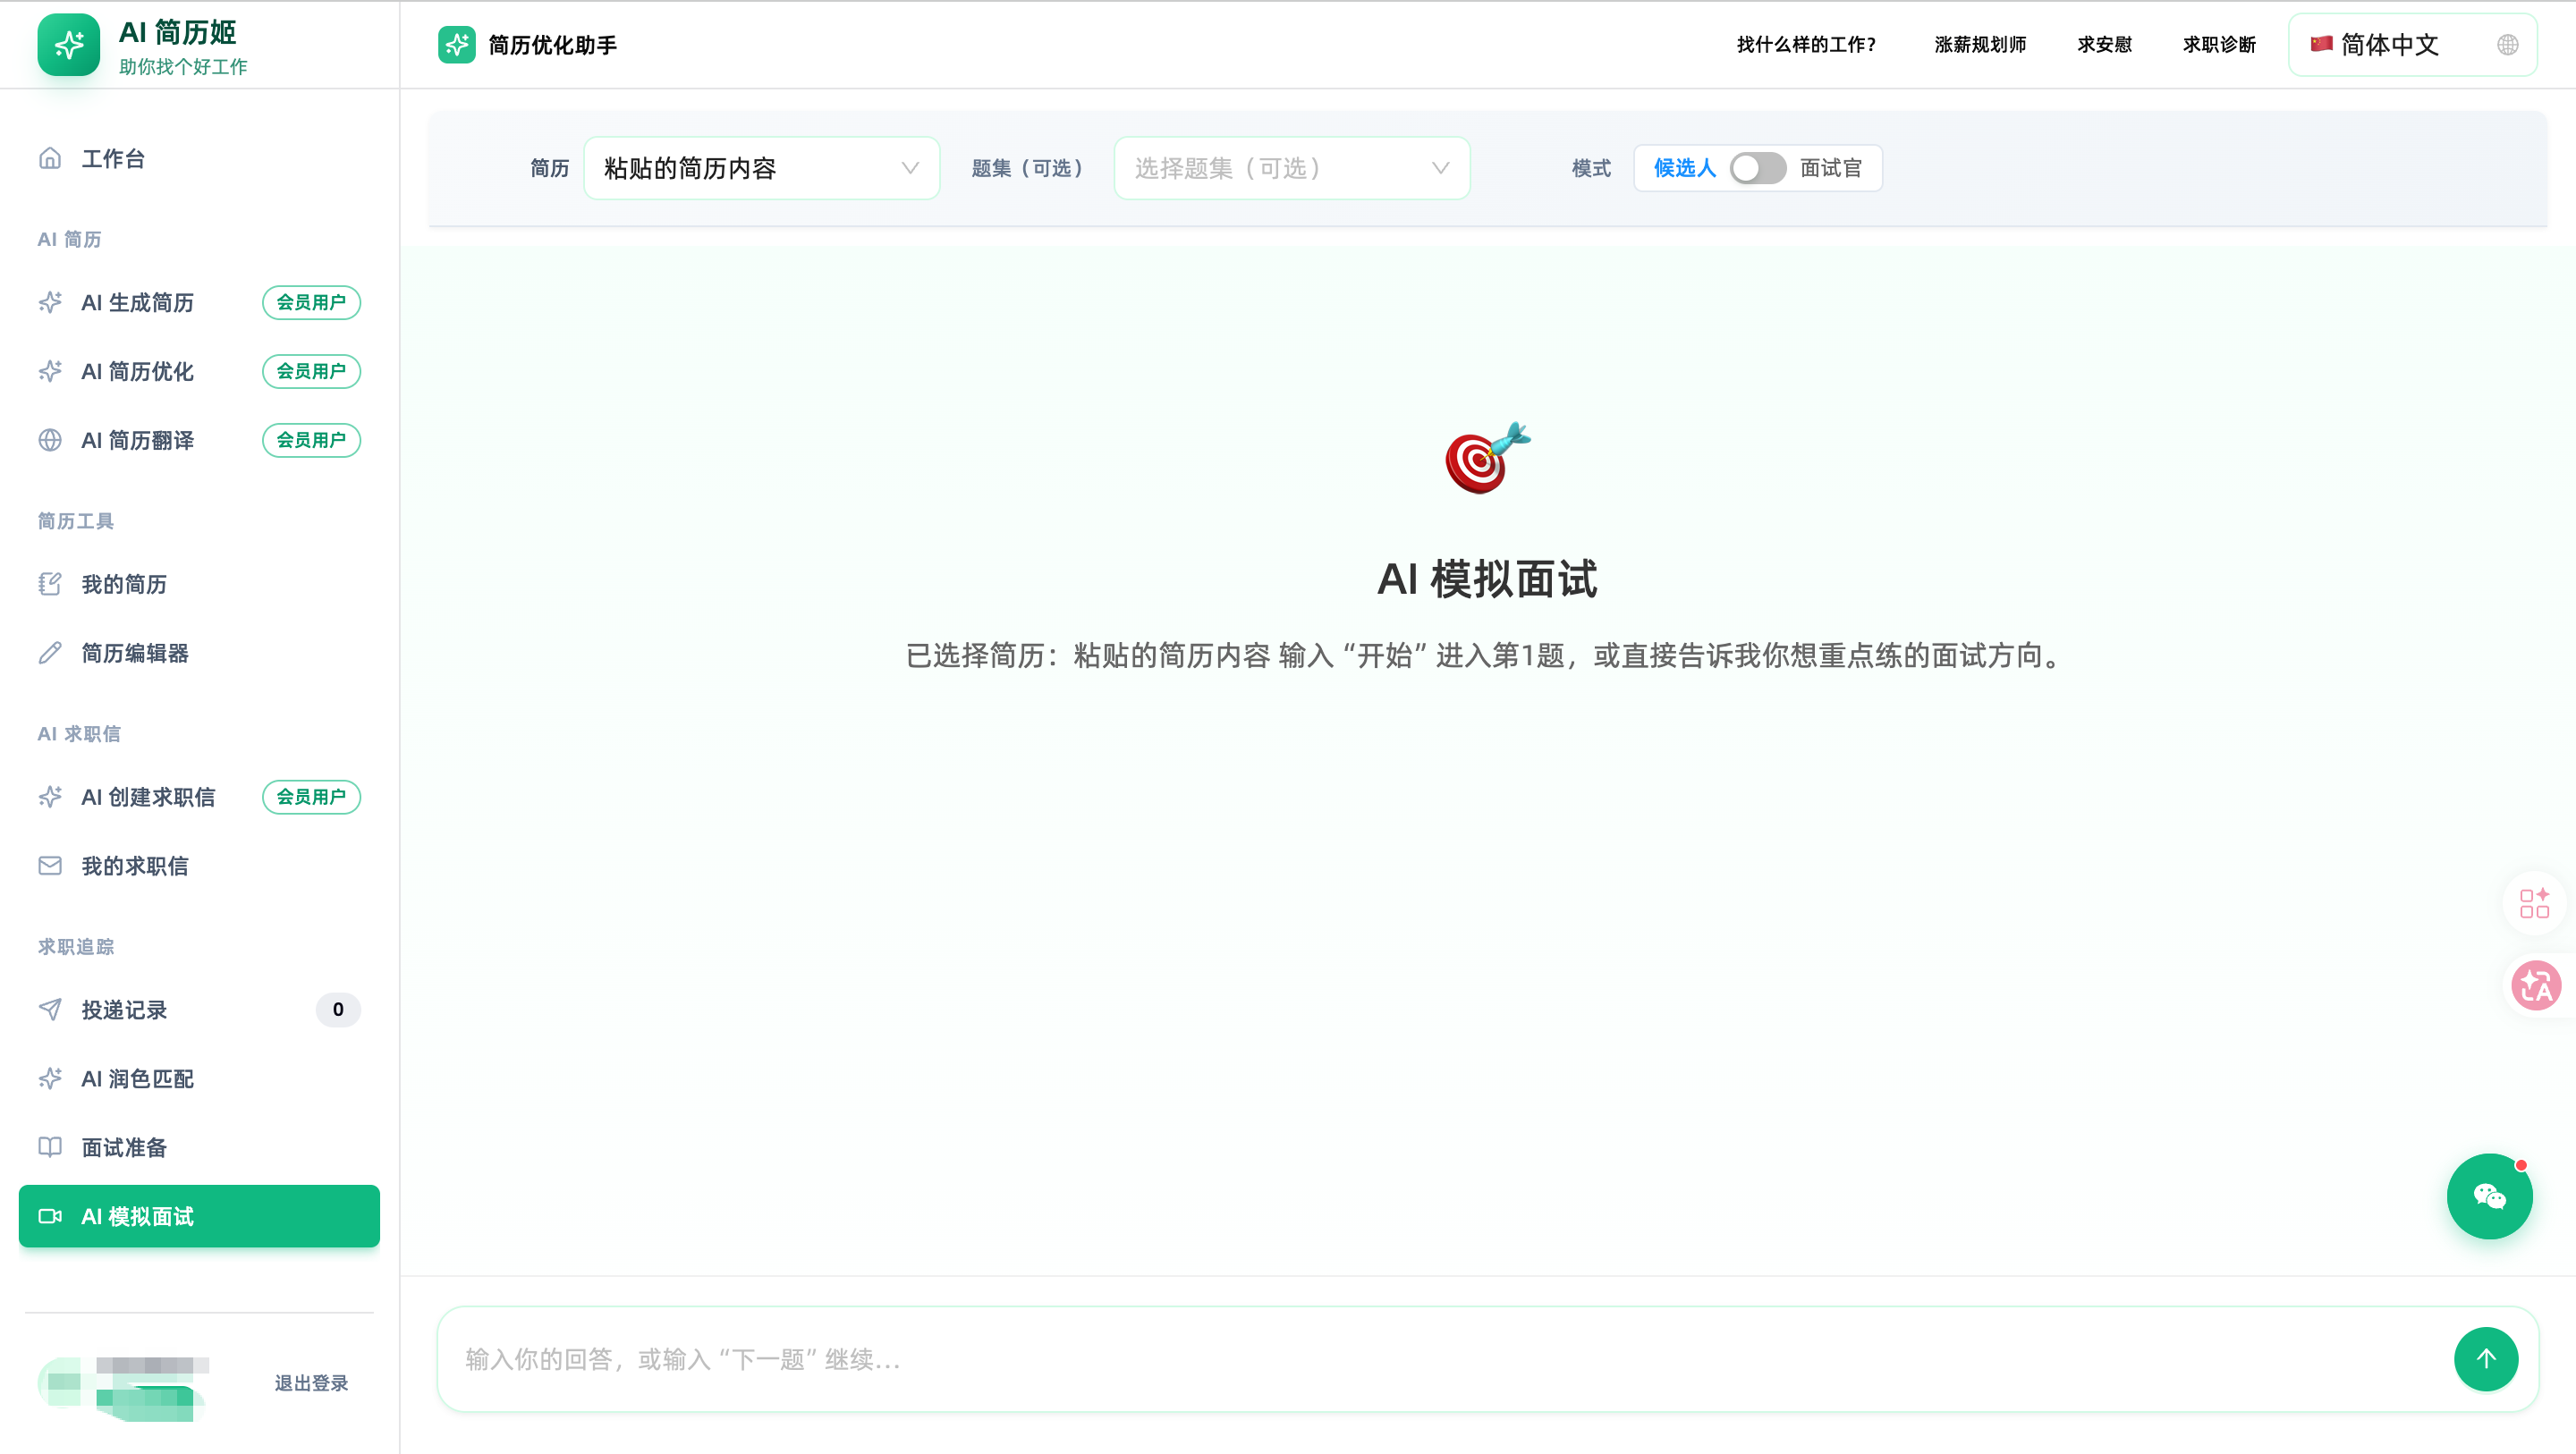Click the 退出登录 logout link
This screenshot has width=2576, height=1454.
[310, 1383]
